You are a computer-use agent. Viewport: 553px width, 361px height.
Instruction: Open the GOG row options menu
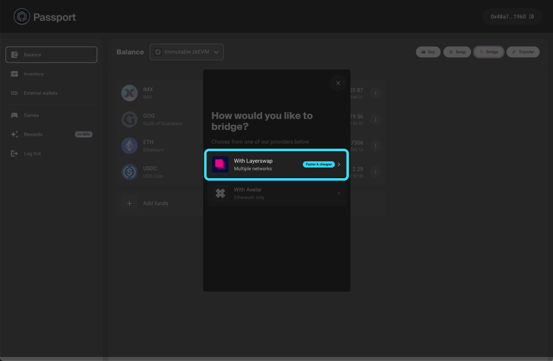(x=375, y=119)
